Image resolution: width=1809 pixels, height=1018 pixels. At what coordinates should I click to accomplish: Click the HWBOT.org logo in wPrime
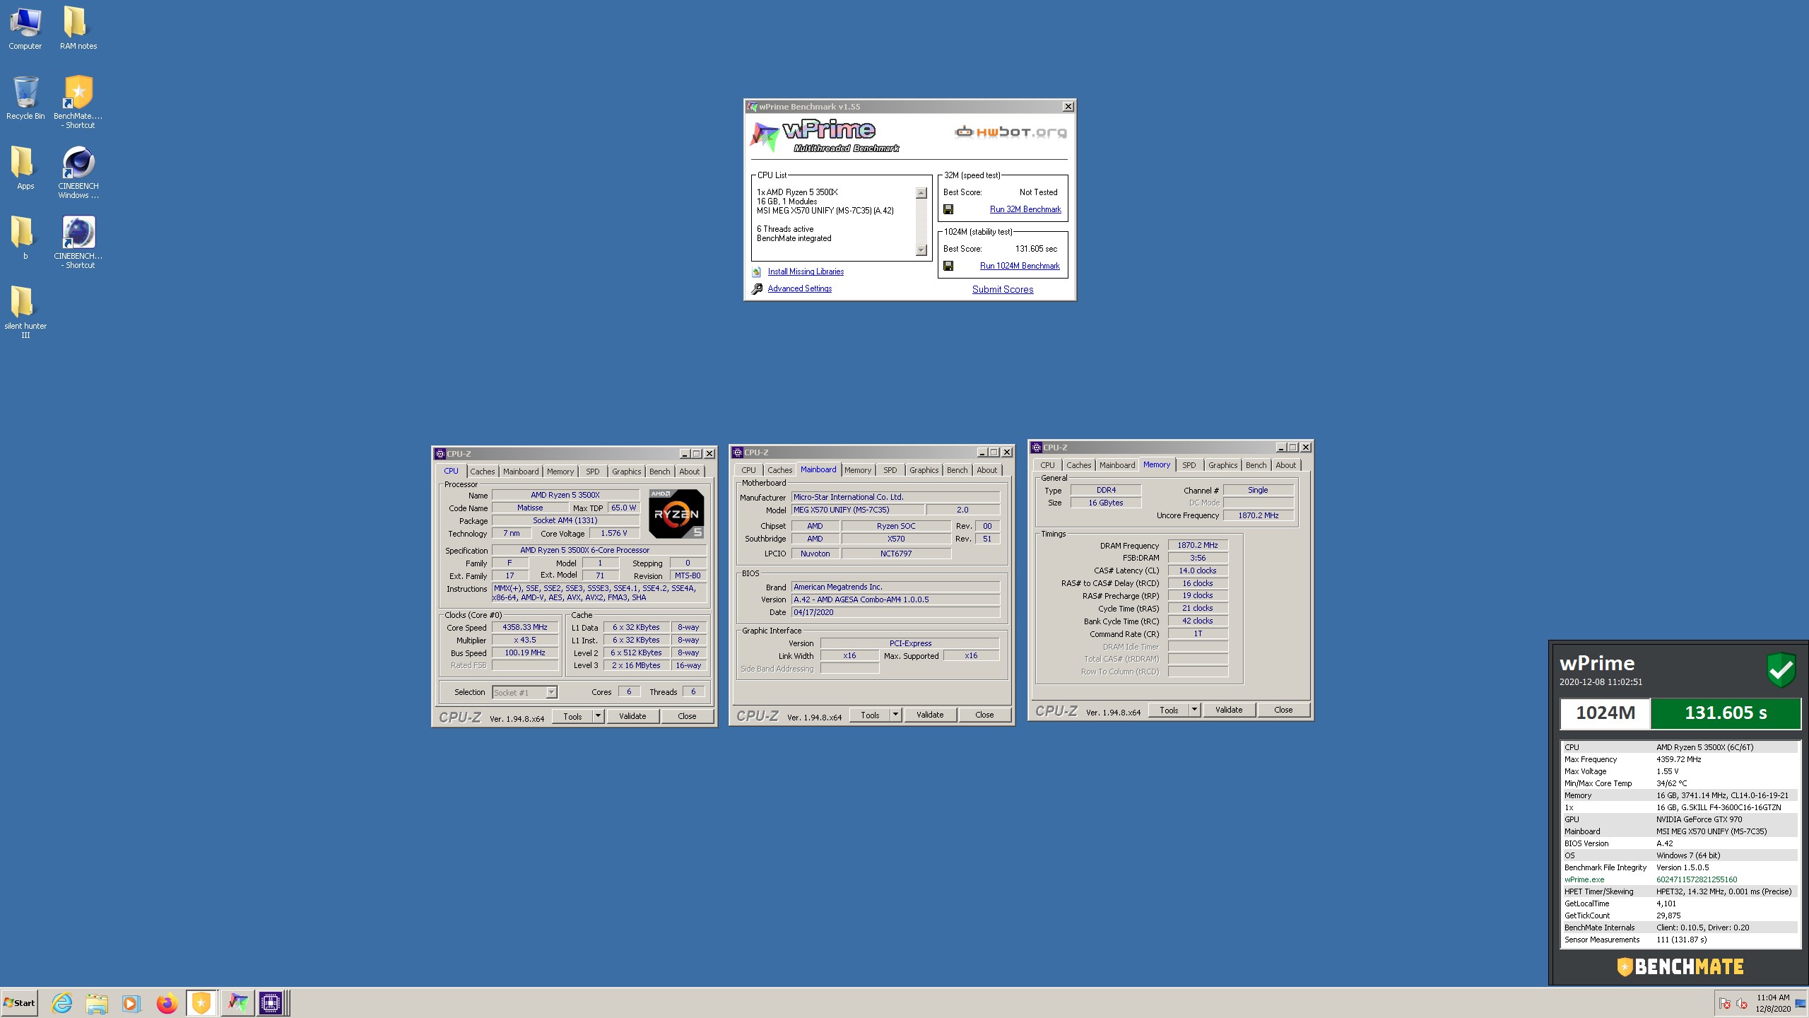1010,131
